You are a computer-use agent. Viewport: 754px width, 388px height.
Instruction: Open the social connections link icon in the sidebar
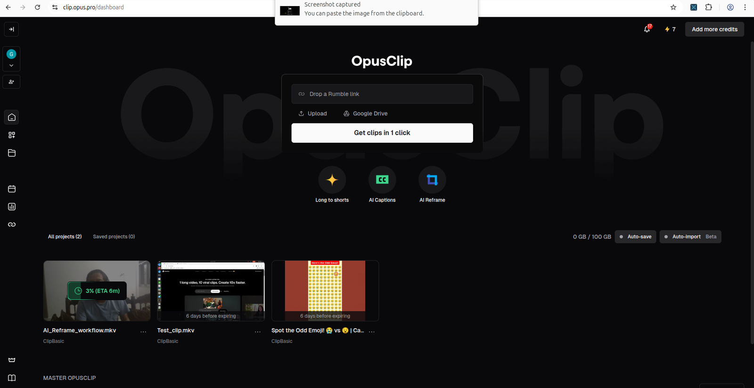click(x=12, y=225)
